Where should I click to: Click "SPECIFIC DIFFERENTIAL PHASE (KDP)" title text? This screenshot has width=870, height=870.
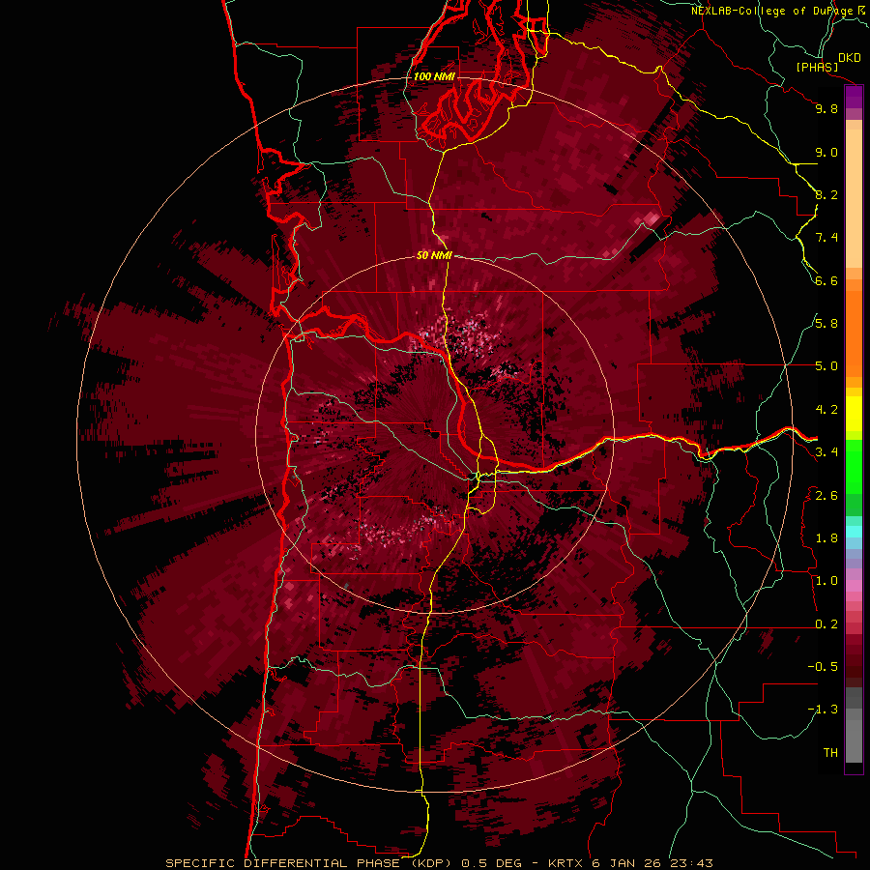[306, 863]
